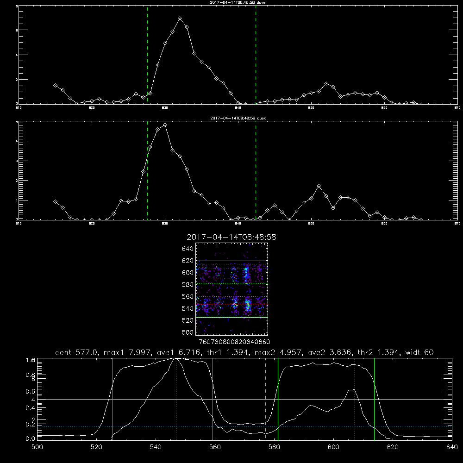Click the left green dashed line in dusk plot
Image resolution: width=463 pixels, height=463 pixels.
coord(147,170)
